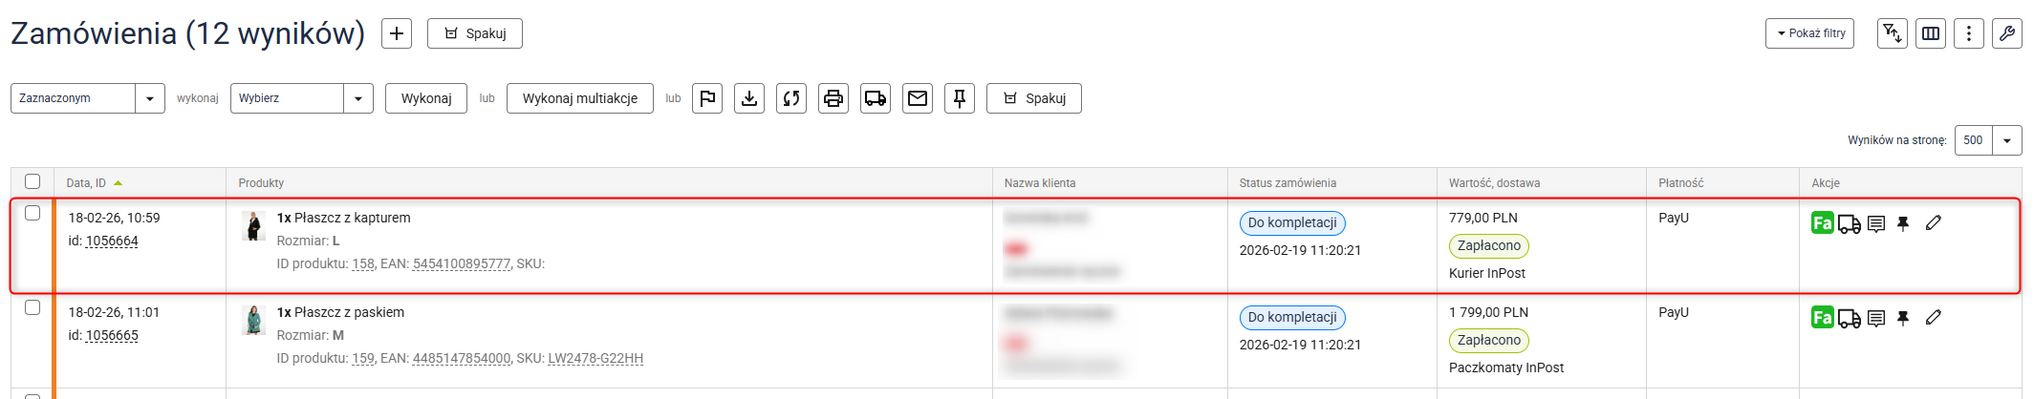Click green Fa invoice icon for order 1056664
The height and width of the screenshot is (399, 2034).
pyautogui.click(x=1822, y=223)
